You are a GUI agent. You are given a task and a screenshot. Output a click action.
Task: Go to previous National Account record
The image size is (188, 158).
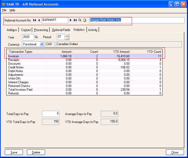pyautogui.click(x=39, y=20)
